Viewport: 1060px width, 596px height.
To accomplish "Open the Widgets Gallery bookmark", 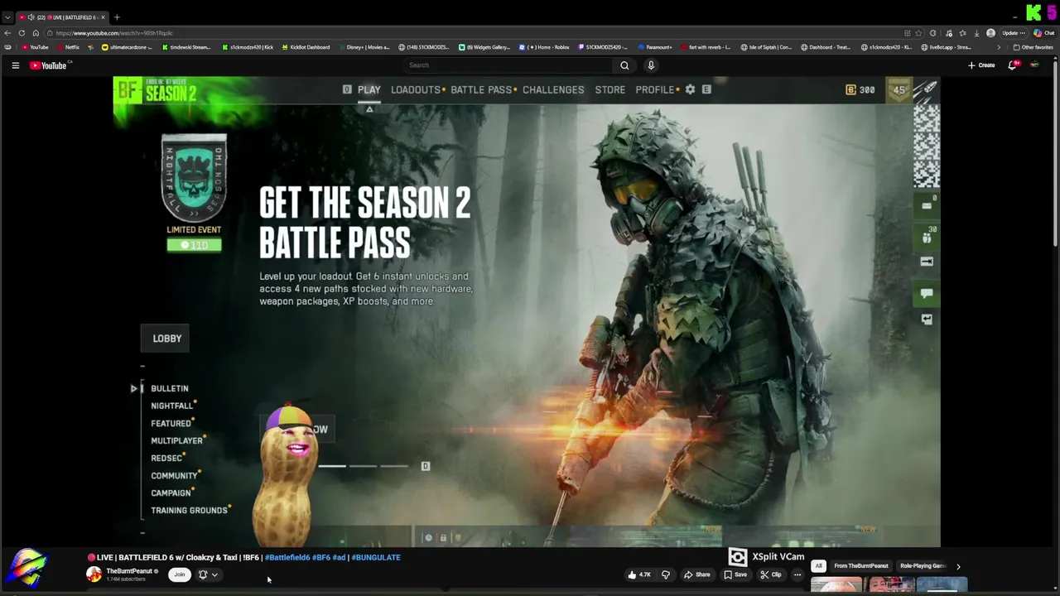I will [x=484, y=47].
